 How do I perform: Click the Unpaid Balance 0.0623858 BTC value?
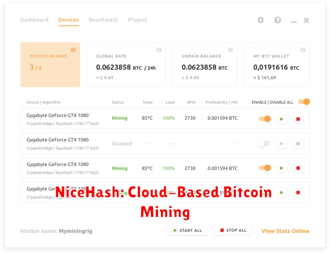point(205,68)
